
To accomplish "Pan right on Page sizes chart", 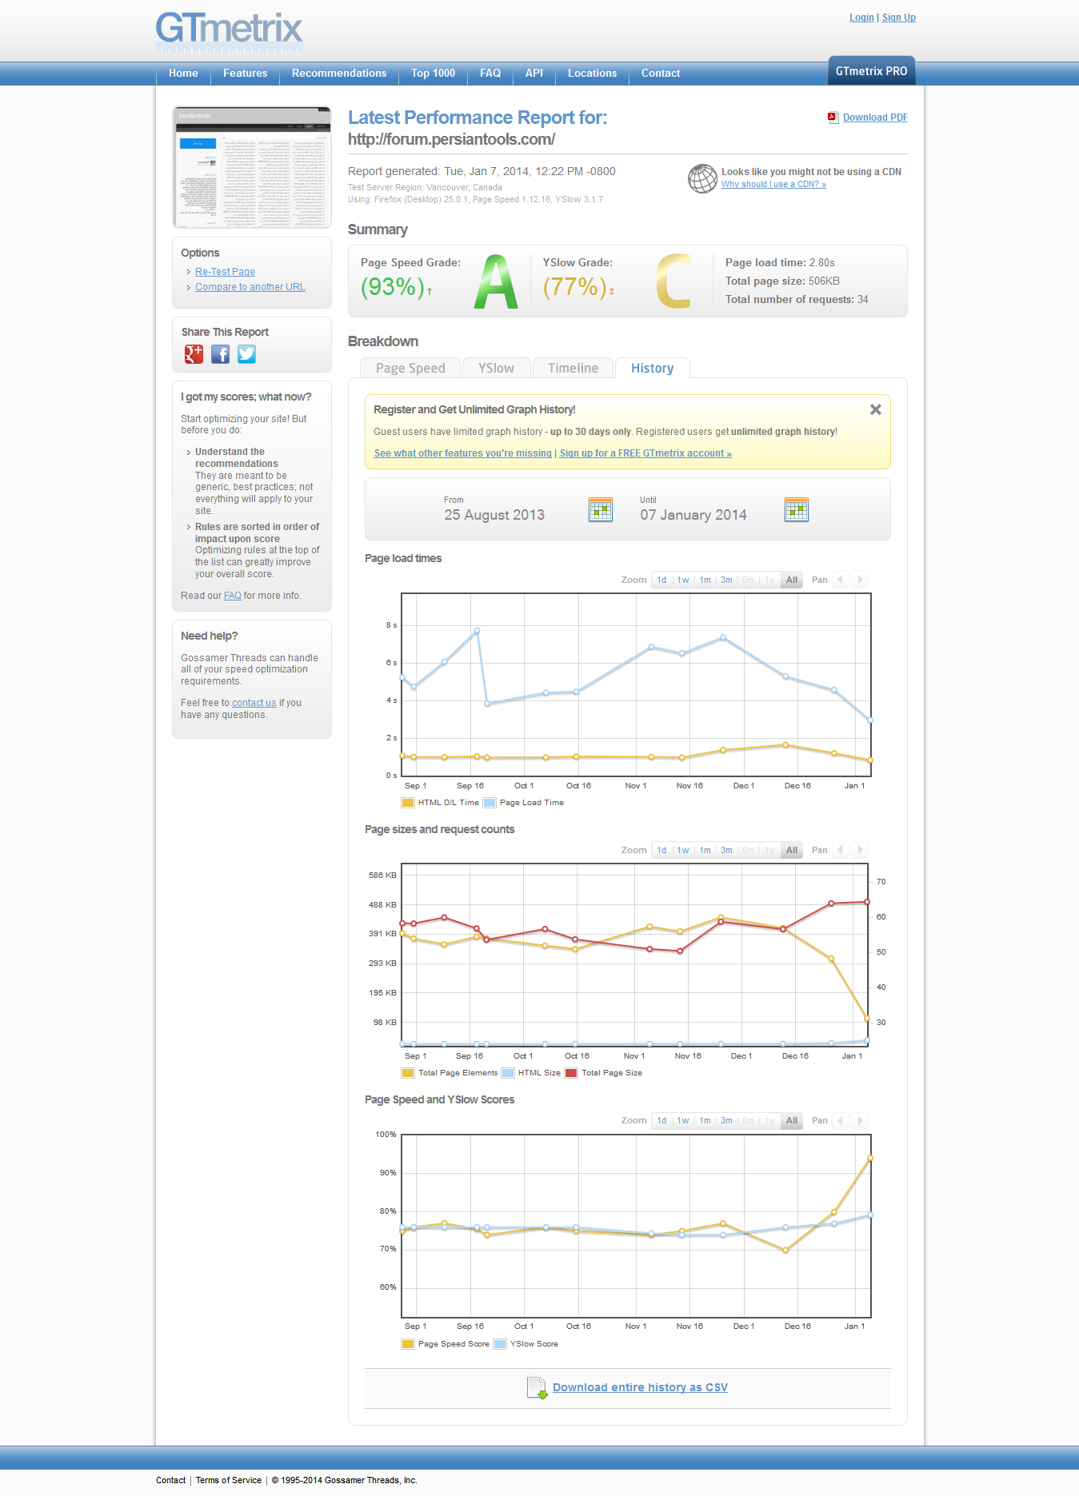I will [860, 850].
